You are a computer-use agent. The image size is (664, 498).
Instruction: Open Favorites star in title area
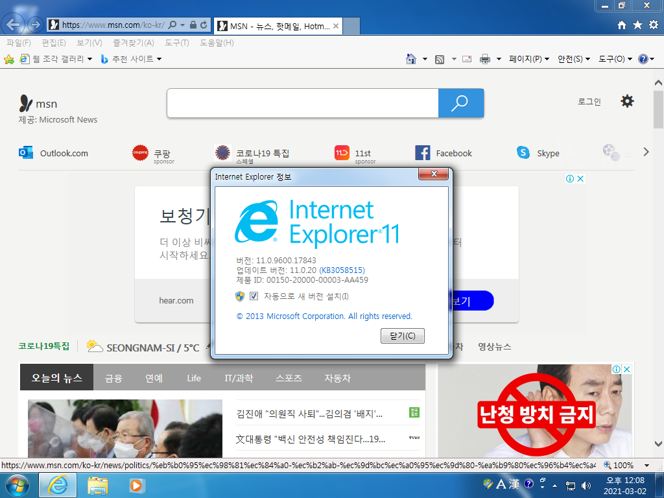point(637,25)
